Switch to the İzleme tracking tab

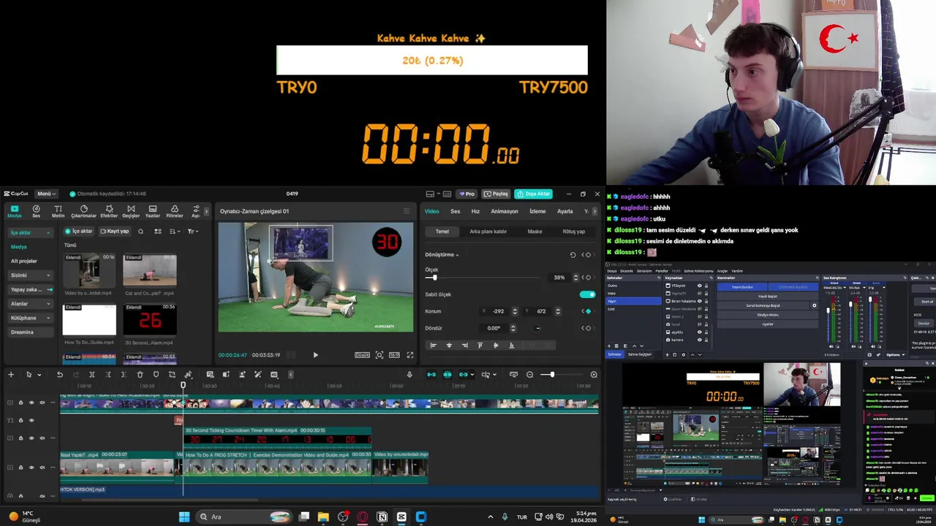pos(537,211)
